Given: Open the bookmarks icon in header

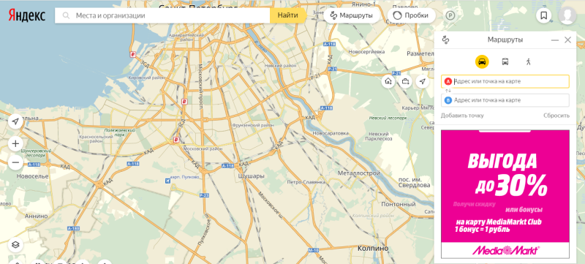Looking at the screenshot, I should coord(544,15).
